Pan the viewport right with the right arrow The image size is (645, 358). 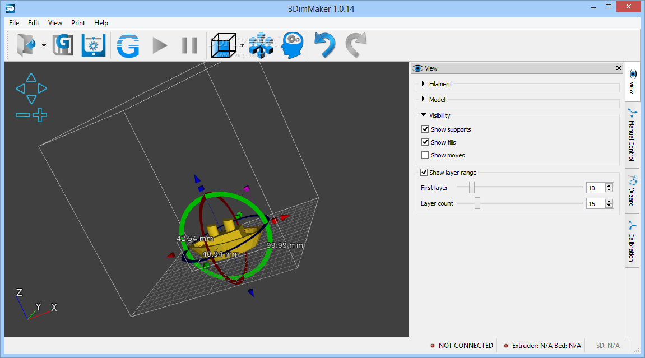43,89
